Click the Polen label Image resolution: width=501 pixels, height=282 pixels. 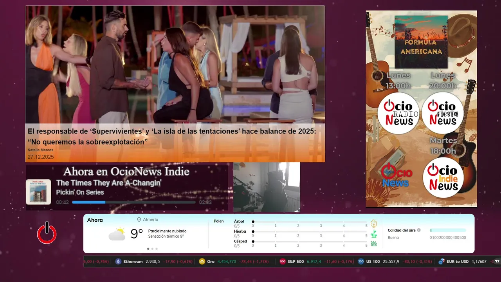tap(219, 221)
